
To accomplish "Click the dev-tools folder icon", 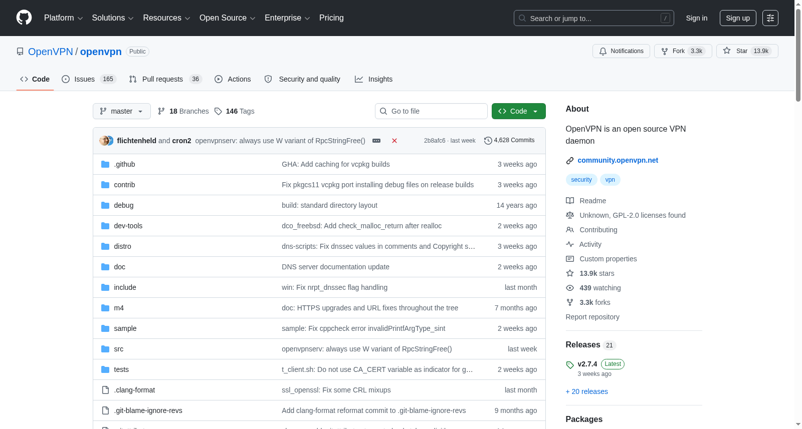I will pyautogui.click(x=105, y=226).
